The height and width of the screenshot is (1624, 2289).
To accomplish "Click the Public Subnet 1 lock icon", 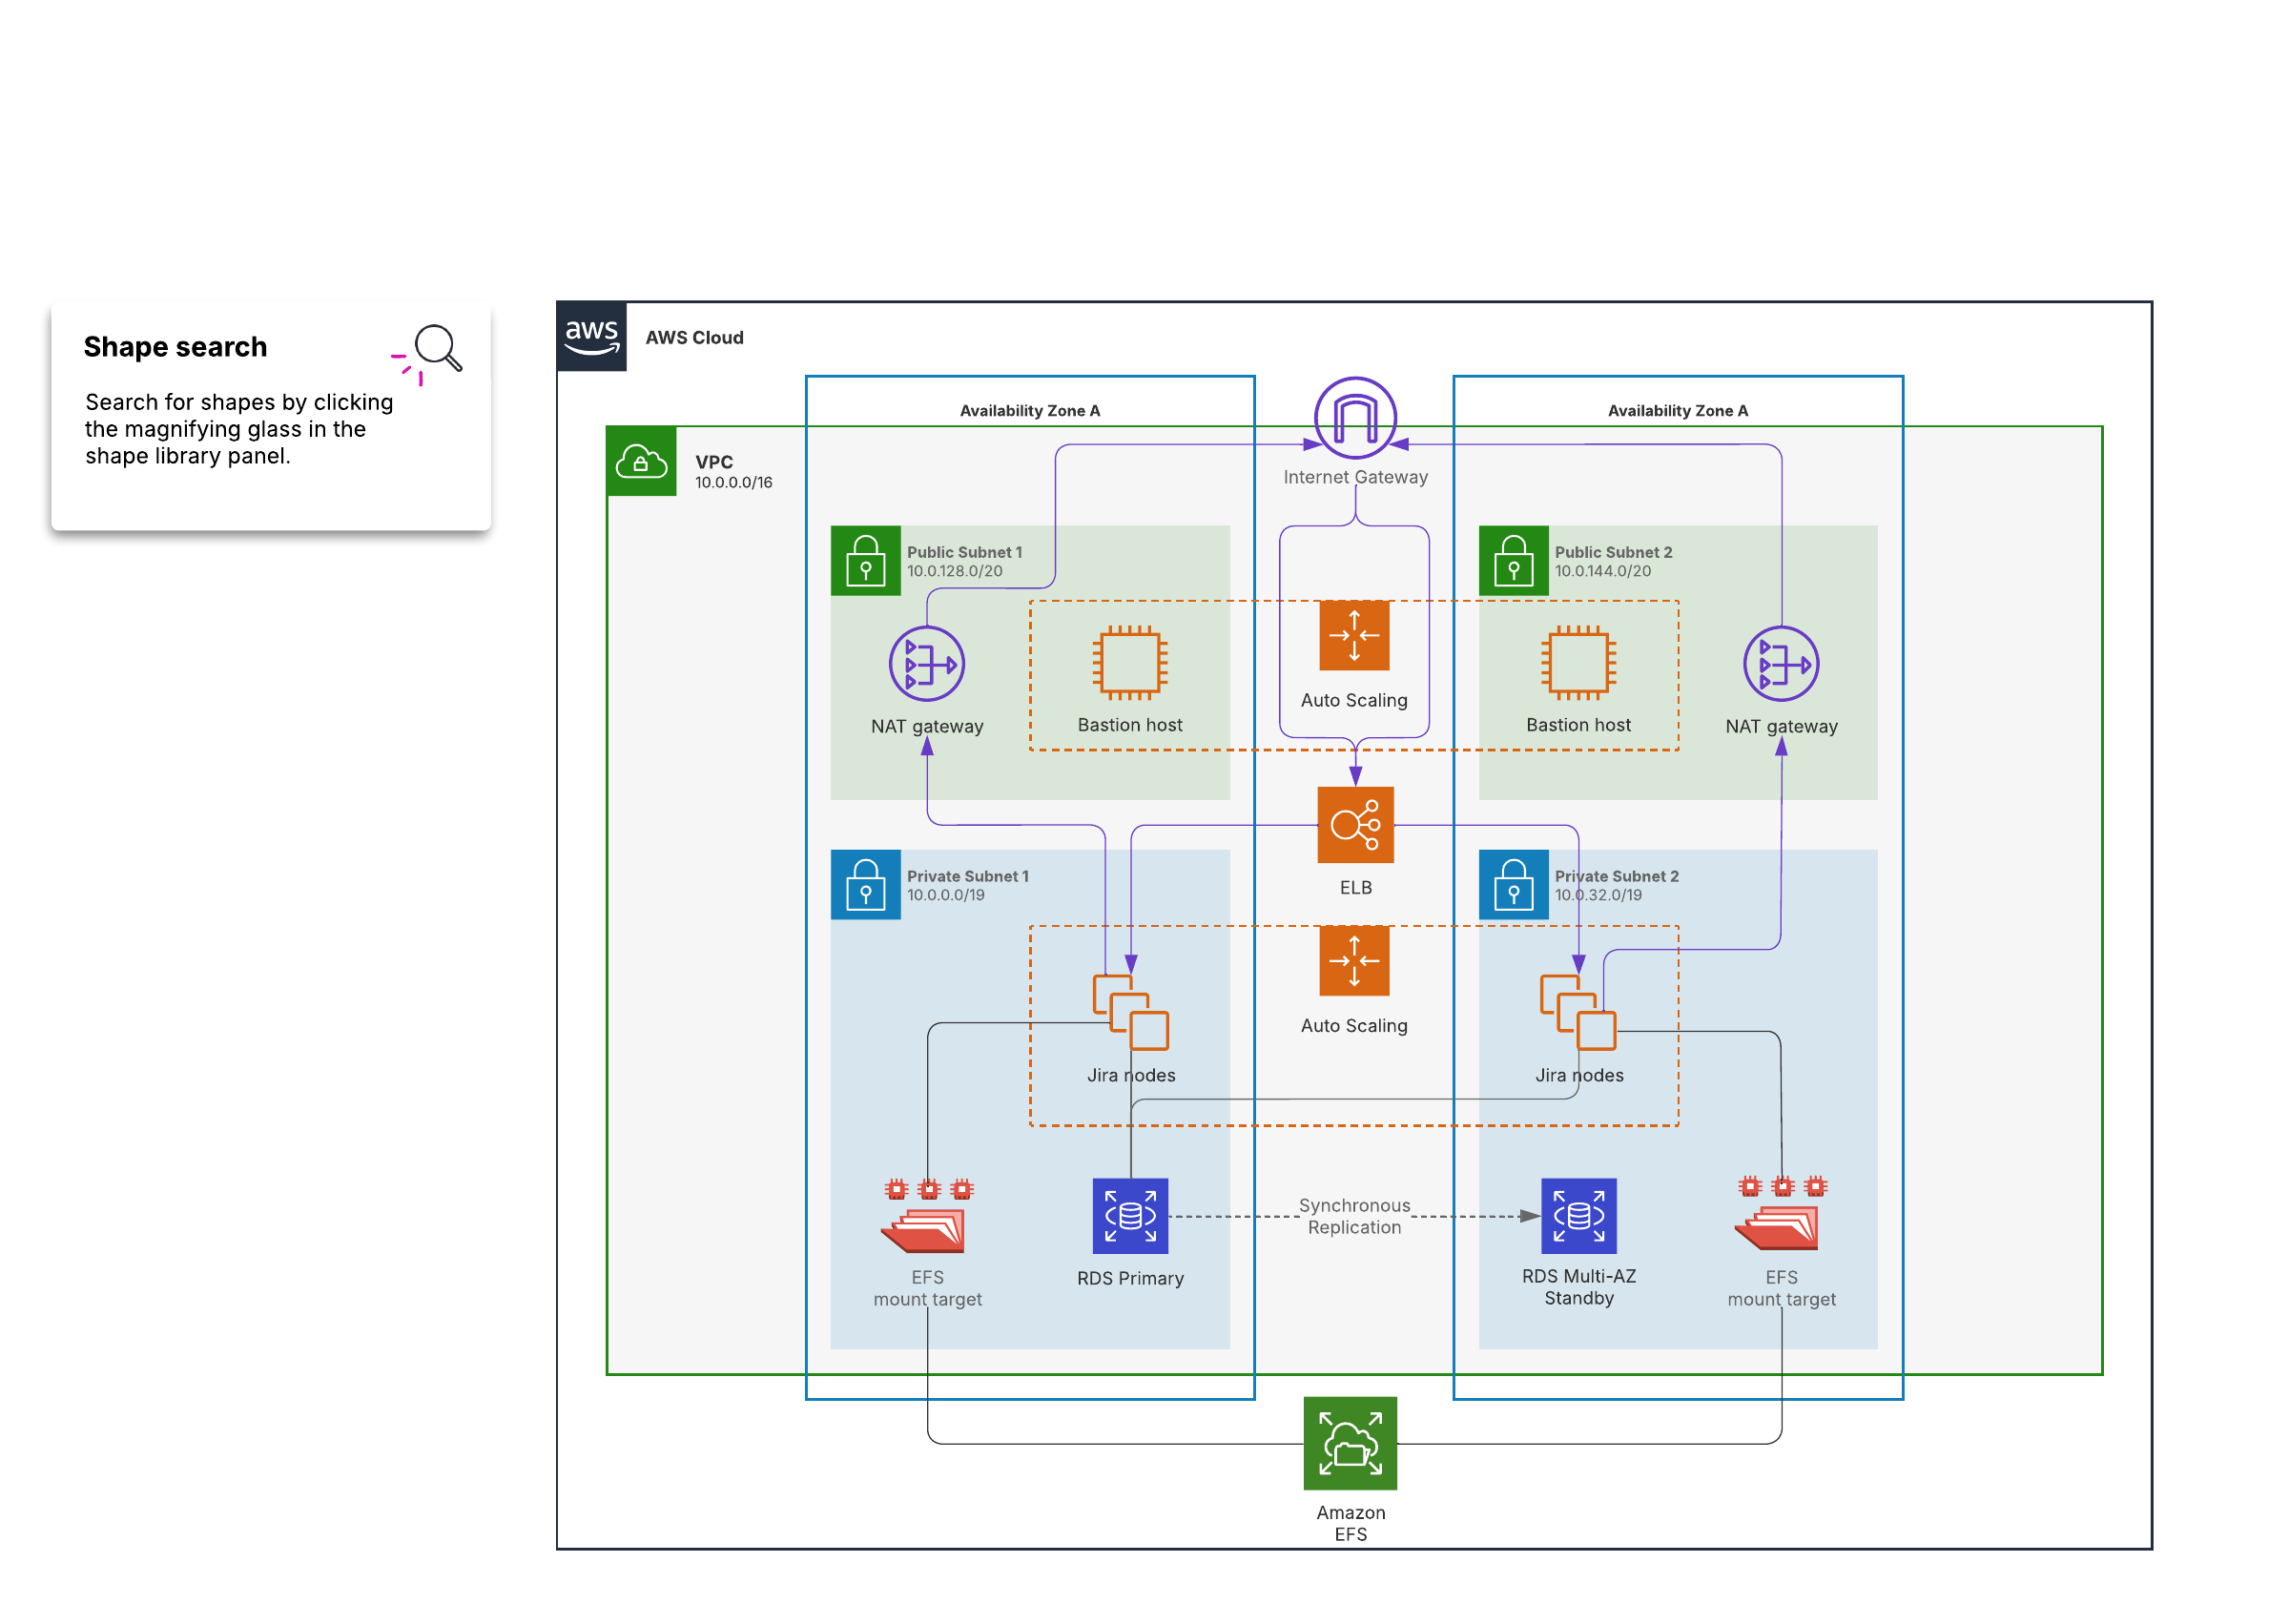I will 866,561.
